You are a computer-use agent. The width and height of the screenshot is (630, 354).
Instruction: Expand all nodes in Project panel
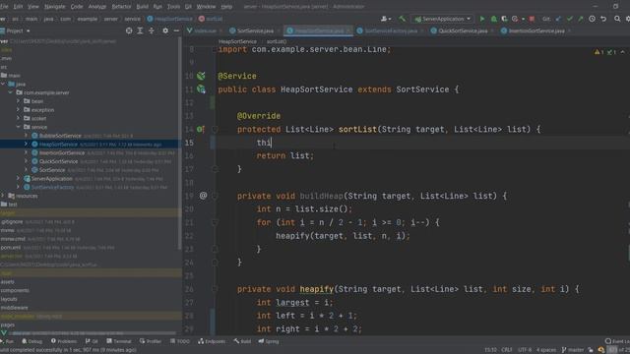coord(140,30)
